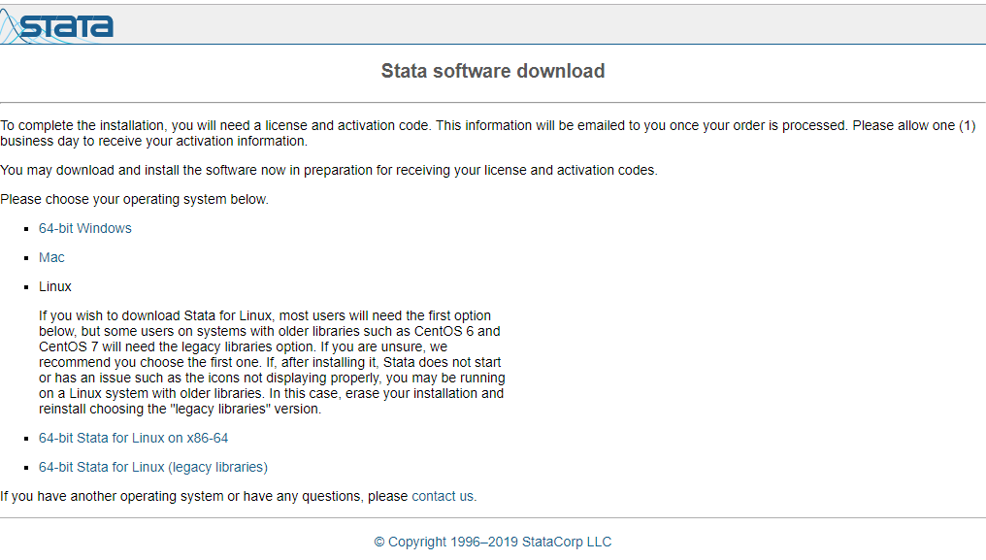
Task: Download 64-bit Stata for Linux on x86-64
Action: [133, 438]
